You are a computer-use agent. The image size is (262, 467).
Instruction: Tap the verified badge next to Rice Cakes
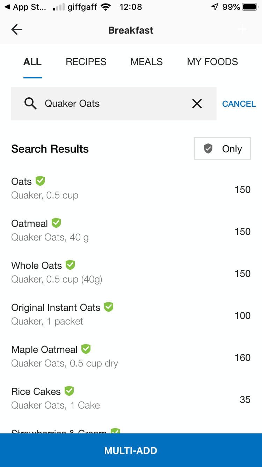(69, 391)
